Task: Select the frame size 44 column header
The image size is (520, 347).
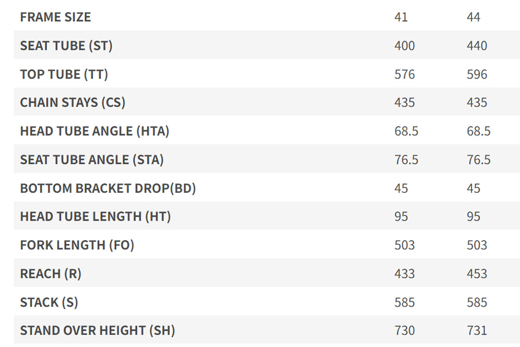Action: pos(474,17)
